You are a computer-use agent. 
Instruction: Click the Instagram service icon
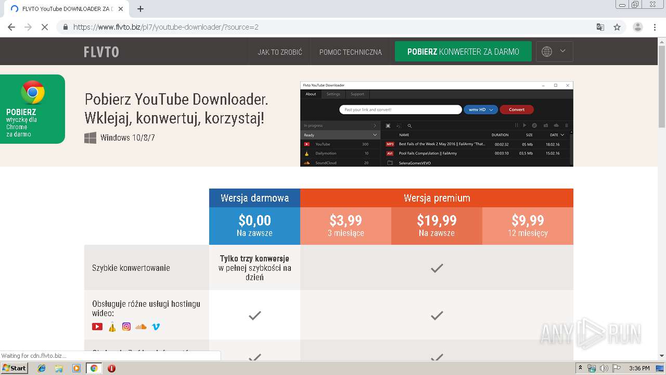pyautogui.click(x=126, y=327)
